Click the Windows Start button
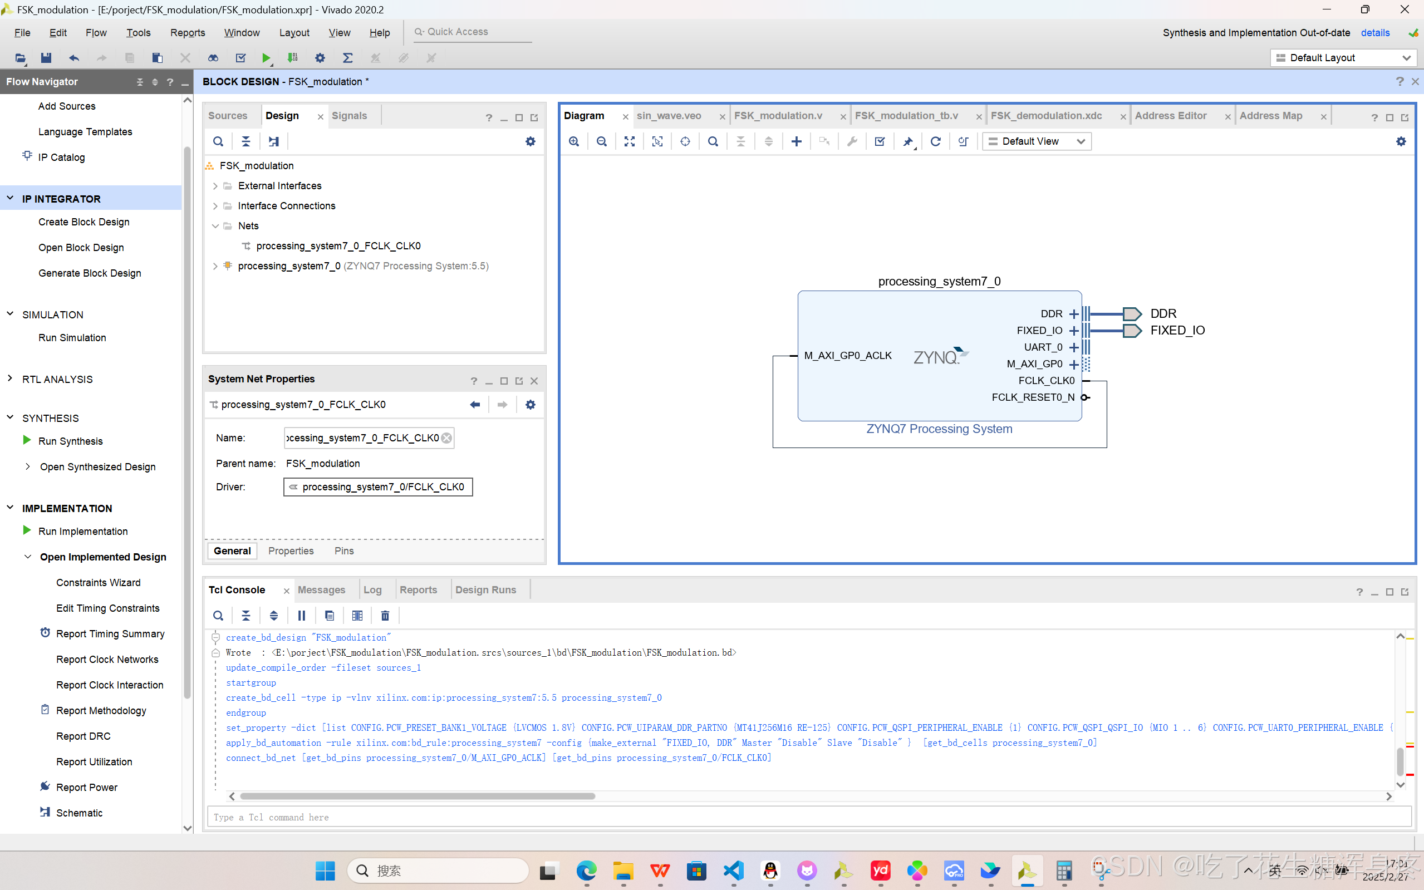 click(325, 871)
